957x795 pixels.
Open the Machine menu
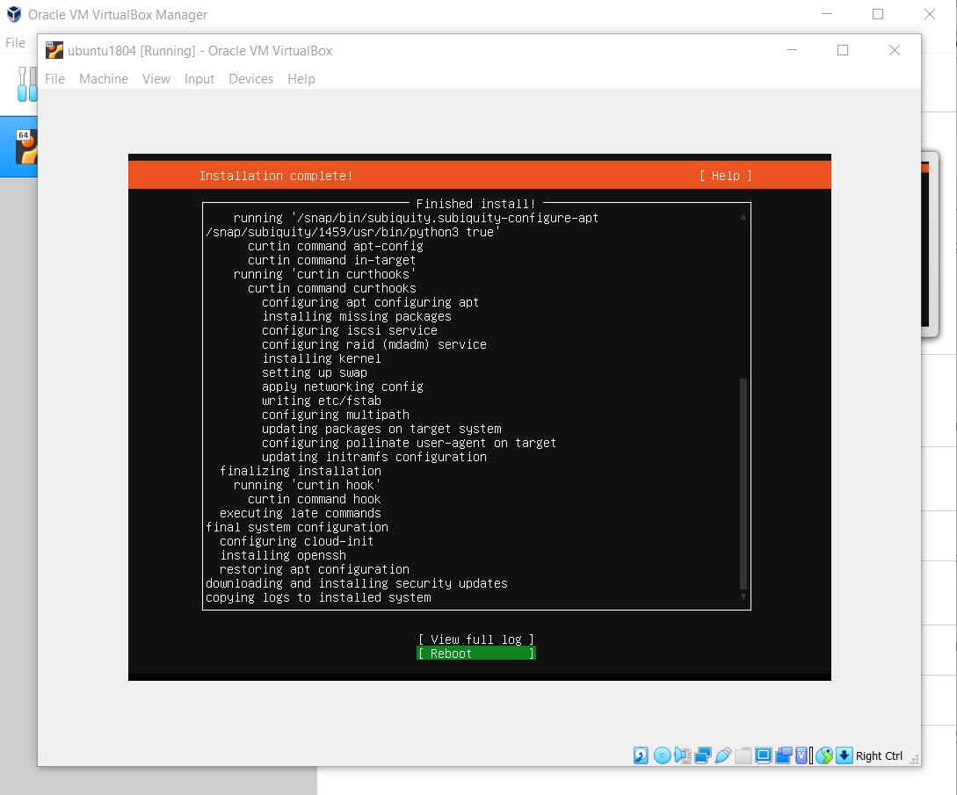(x=104, y=79)
